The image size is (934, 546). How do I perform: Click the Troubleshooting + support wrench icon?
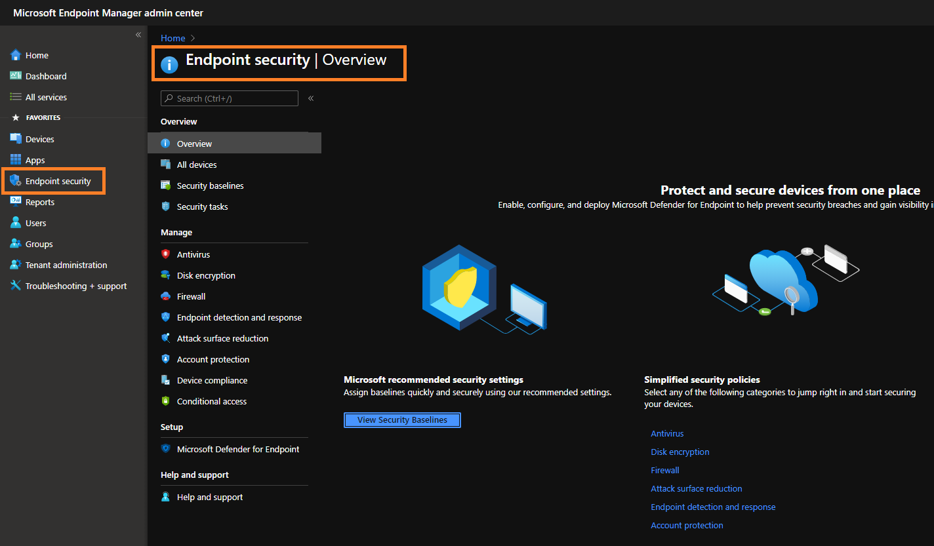pos(16,286)
